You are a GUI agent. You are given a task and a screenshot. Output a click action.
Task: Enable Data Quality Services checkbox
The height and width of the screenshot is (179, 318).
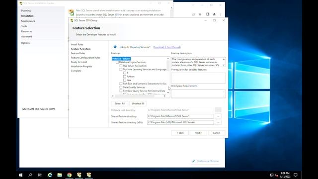tap(121, 88)
